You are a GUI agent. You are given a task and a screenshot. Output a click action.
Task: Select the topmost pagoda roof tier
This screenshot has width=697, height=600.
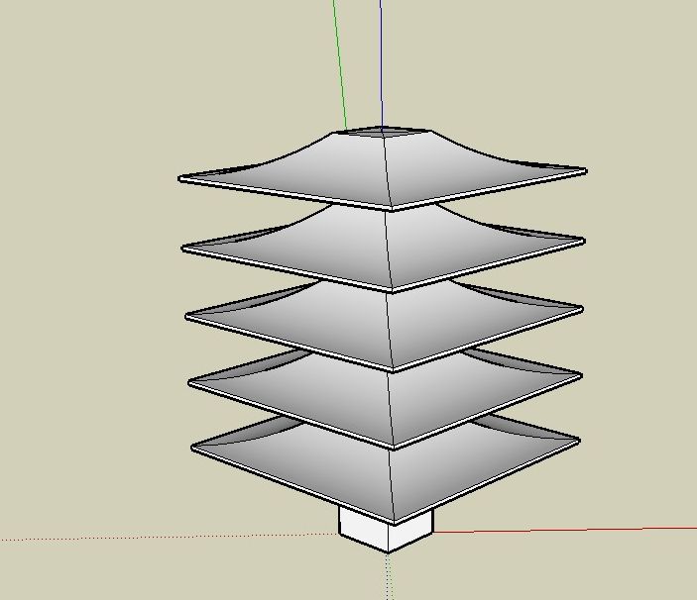coord(383,171)
